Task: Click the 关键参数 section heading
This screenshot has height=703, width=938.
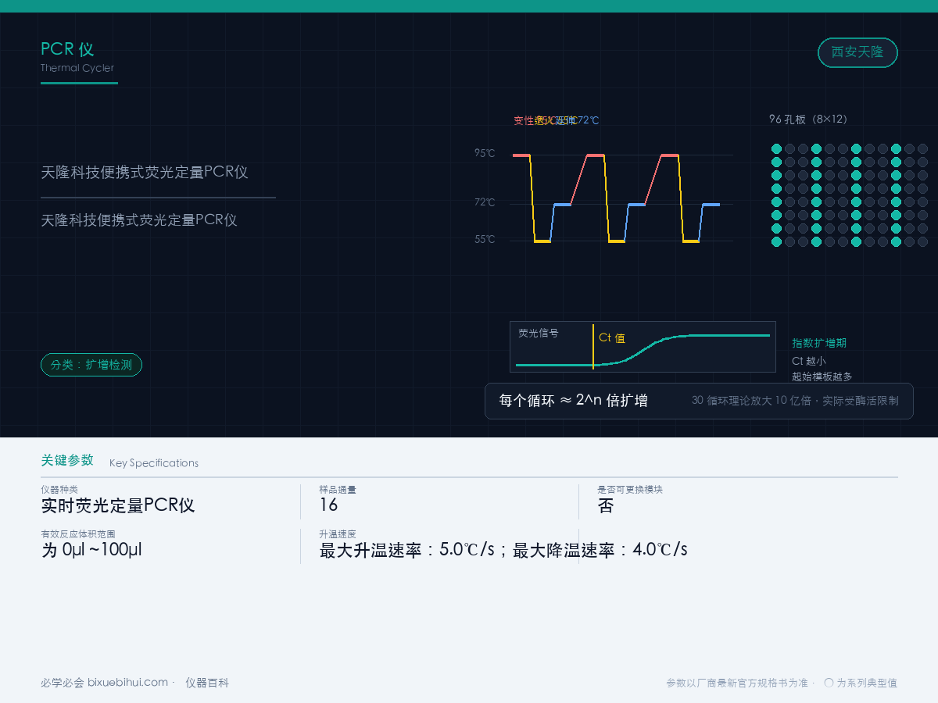Action: coord(67,460)
